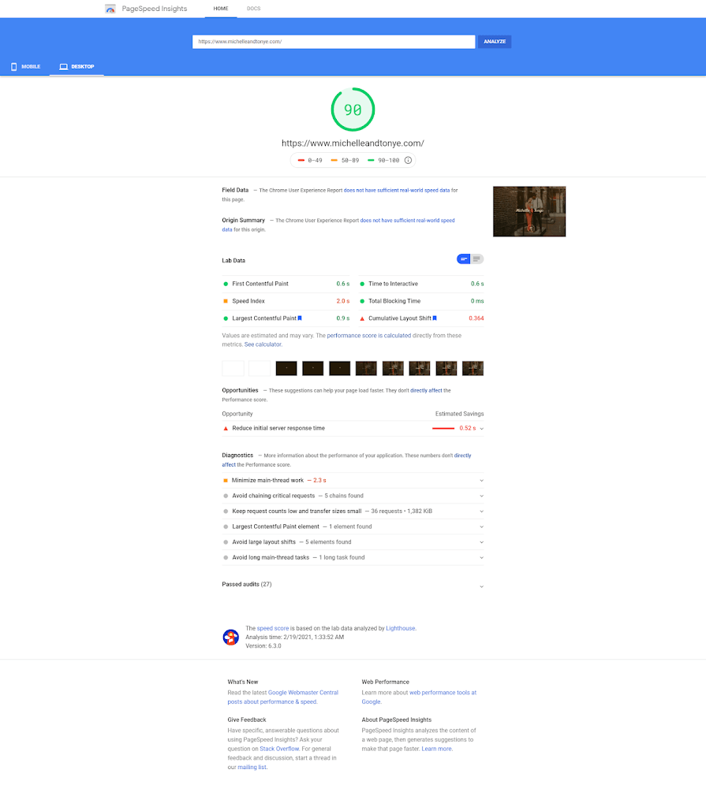Click the red estimated savings bar

click(x=443, y=429)
